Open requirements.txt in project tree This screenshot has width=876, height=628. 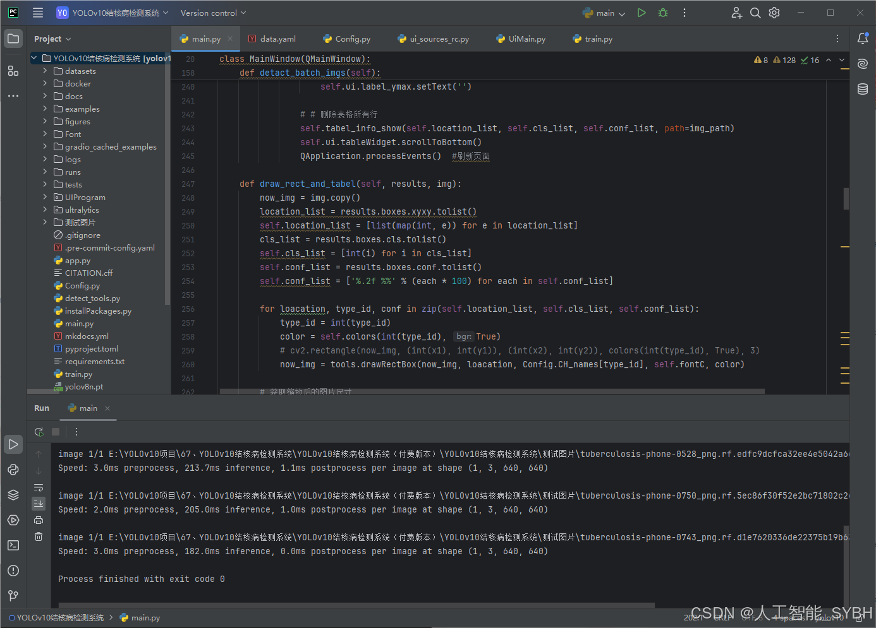pyautogui.click(x=94, y=361)
